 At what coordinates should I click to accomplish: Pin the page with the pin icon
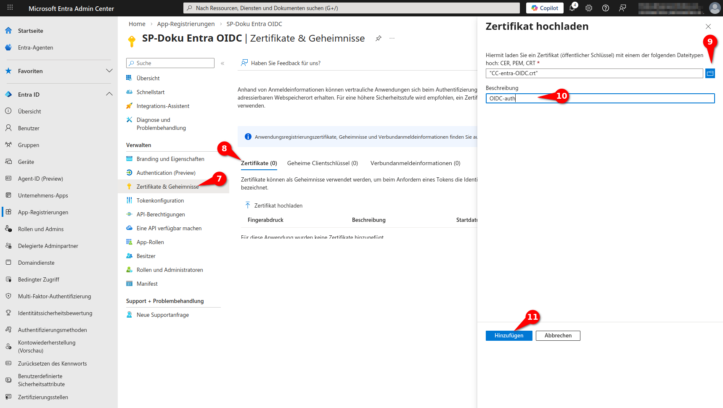(x=379, y=38)
